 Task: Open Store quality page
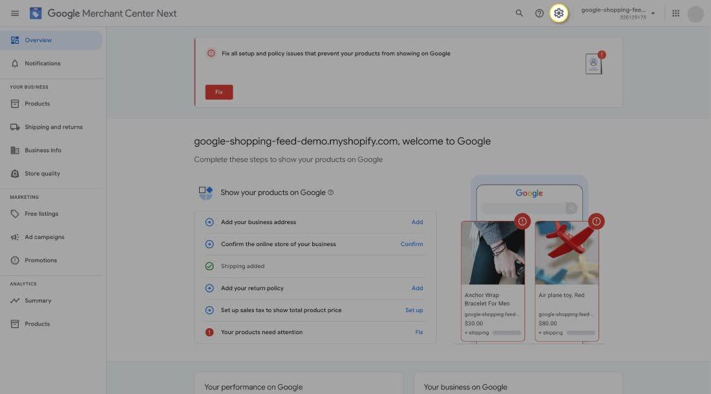pyautogui.click(x=42, y=174)
